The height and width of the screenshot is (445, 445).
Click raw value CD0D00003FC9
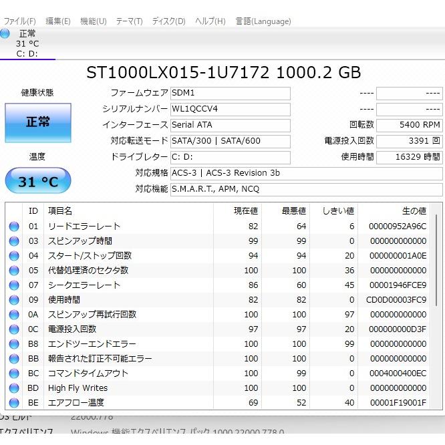tap(396, 300)
